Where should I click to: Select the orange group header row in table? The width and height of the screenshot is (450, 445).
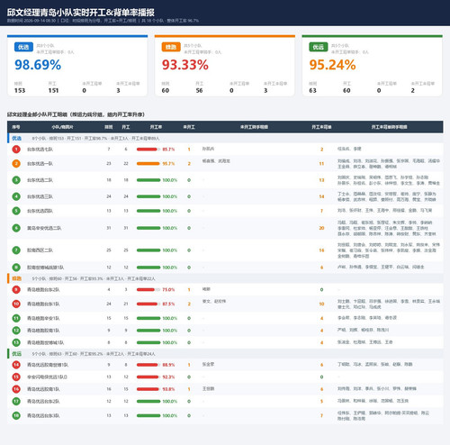click(x=225, y=278)
